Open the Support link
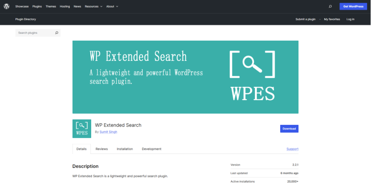This screenshot has height=183, width=371. (293, 149)
